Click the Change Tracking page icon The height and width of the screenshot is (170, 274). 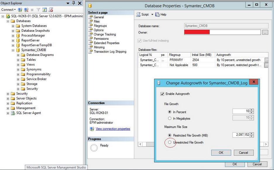90,34
